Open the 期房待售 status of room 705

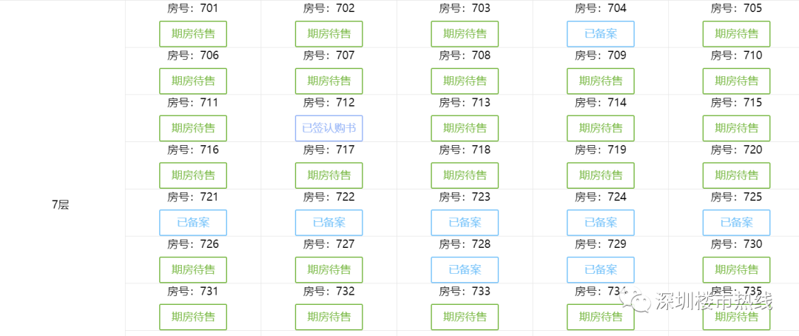point(736,34)
